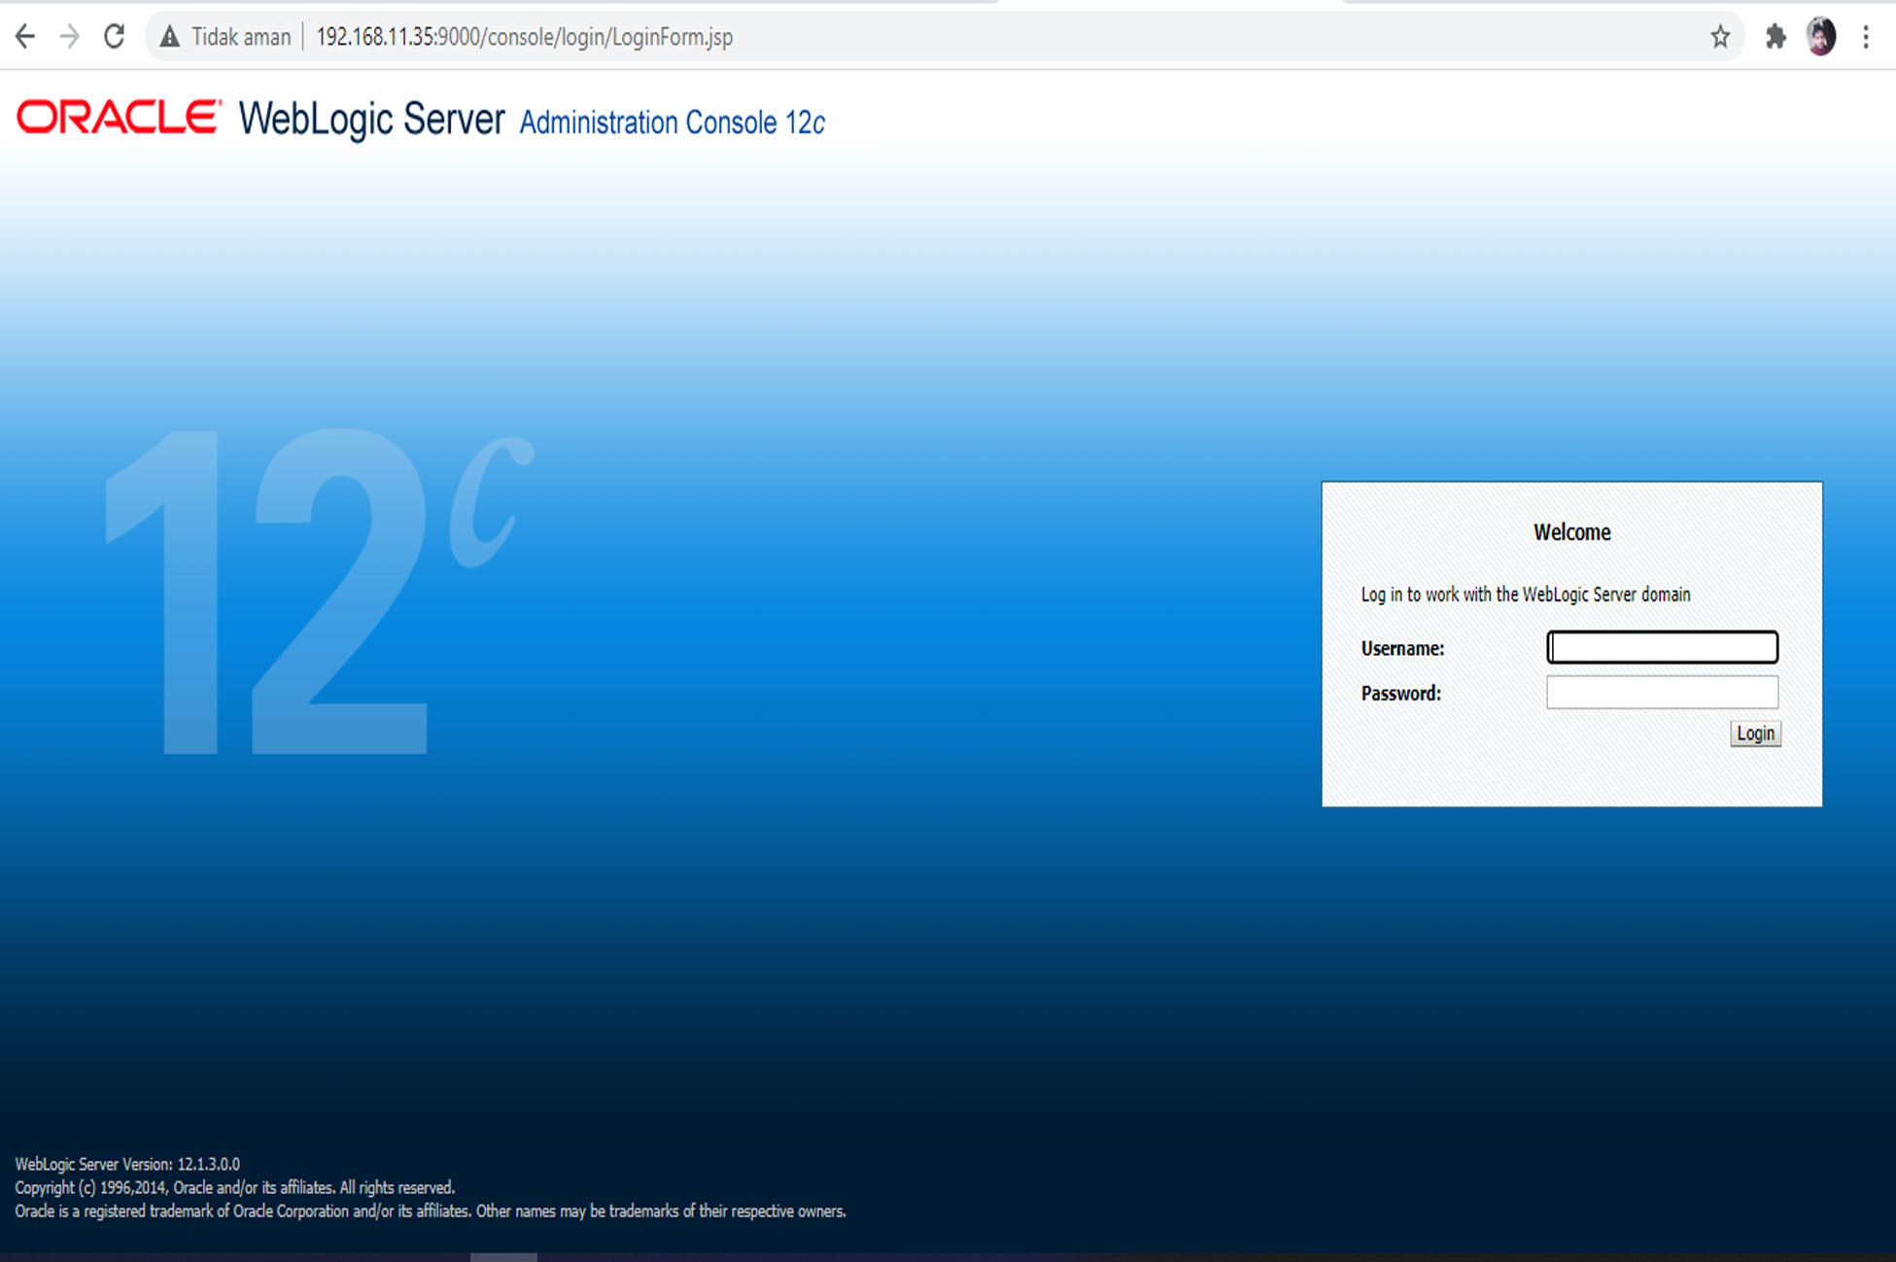Screen dimensions: 1896x1262
Task: Click the browser back arrow
Action: (25, 37)
